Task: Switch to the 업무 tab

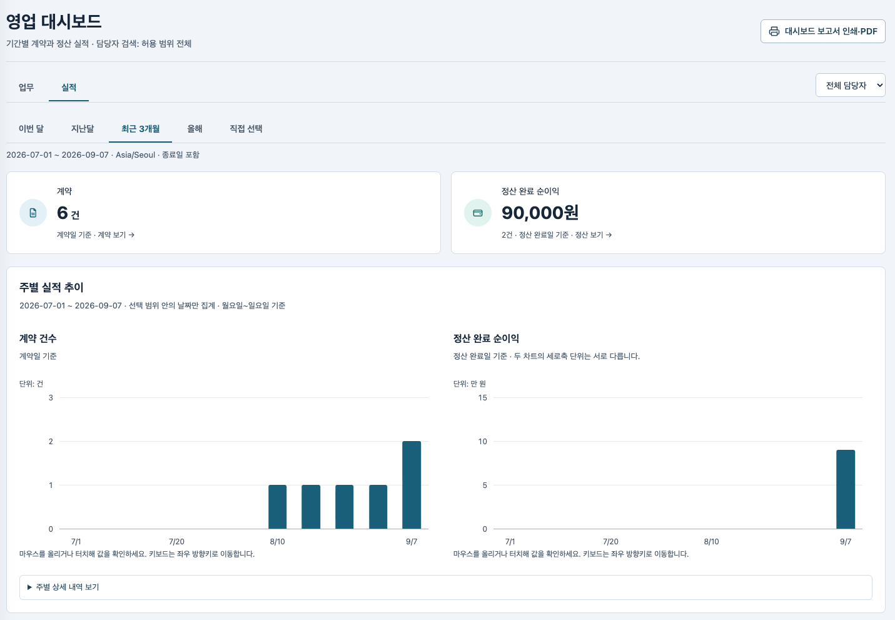Action: tap(26, 88)
